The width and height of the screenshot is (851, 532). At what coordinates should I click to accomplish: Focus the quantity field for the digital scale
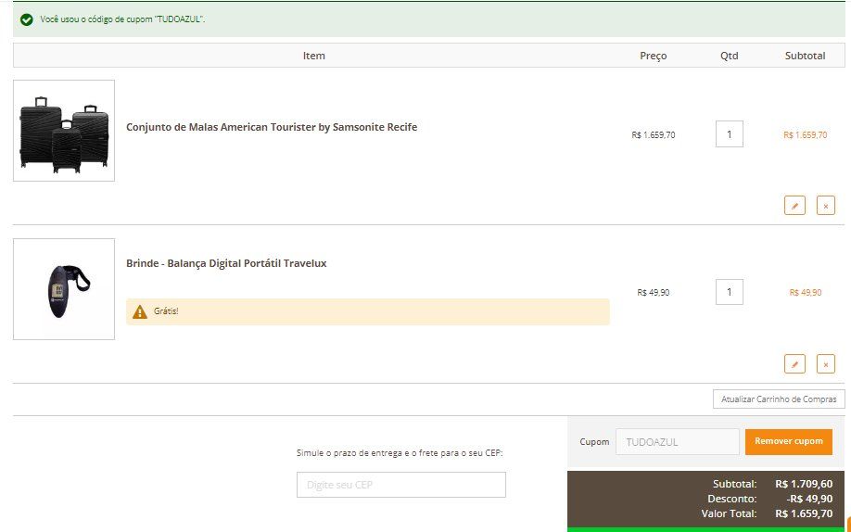(729, 292)
